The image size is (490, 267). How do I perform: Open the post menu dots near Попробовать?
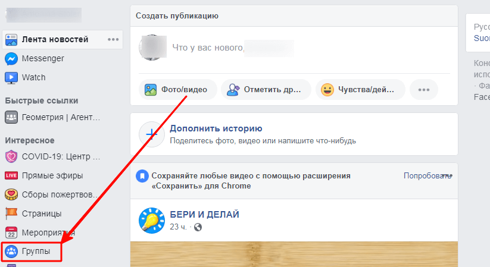[449, 176]
